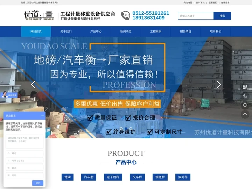The image size is (252, 189).
Task: Select the 地磅 product category button
Action: 68,177
